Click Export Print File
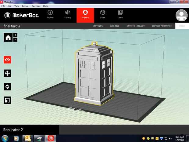Image resolution: width=189 pixels, height=142 pixels. tap(162, 26)
